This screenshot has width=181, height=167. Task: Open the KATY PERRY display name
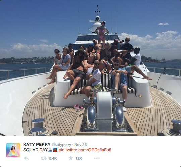pos(37,144)
